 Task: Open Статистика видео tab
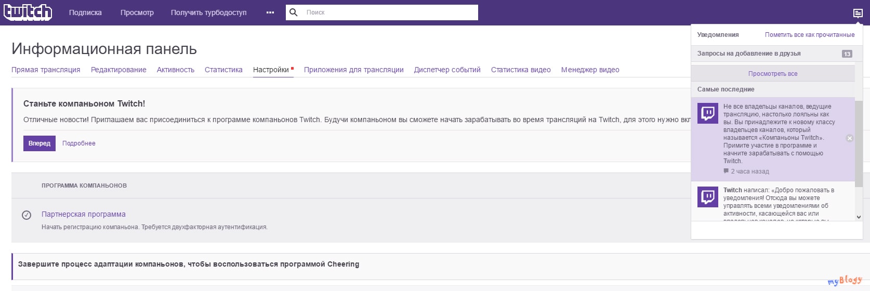coord(521,70)
